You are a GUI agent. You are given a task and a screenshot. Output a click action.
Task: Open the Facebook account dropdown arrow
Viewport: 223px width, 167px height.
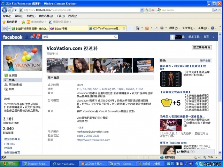tap(213, 37)
